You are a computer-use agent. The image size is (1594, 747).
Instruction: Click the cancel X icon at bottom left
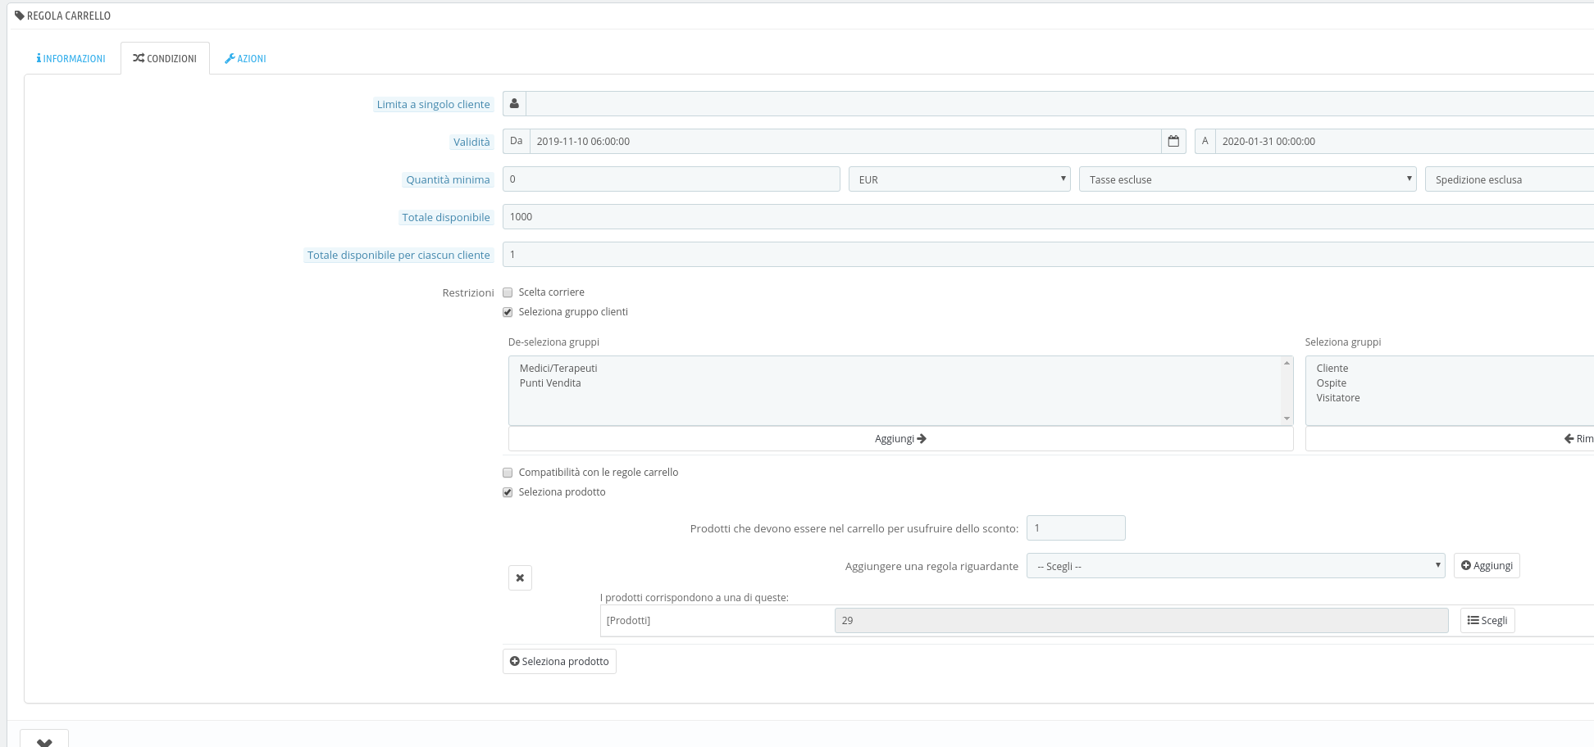(x=45, y=740)
